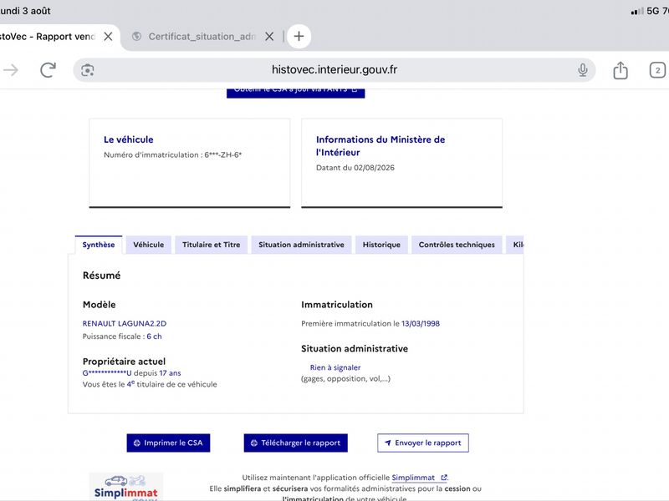Viewport: 669px width, 501px height.
Task: Tap the lens search icon in address bar
Action: (x=88, y=70)
